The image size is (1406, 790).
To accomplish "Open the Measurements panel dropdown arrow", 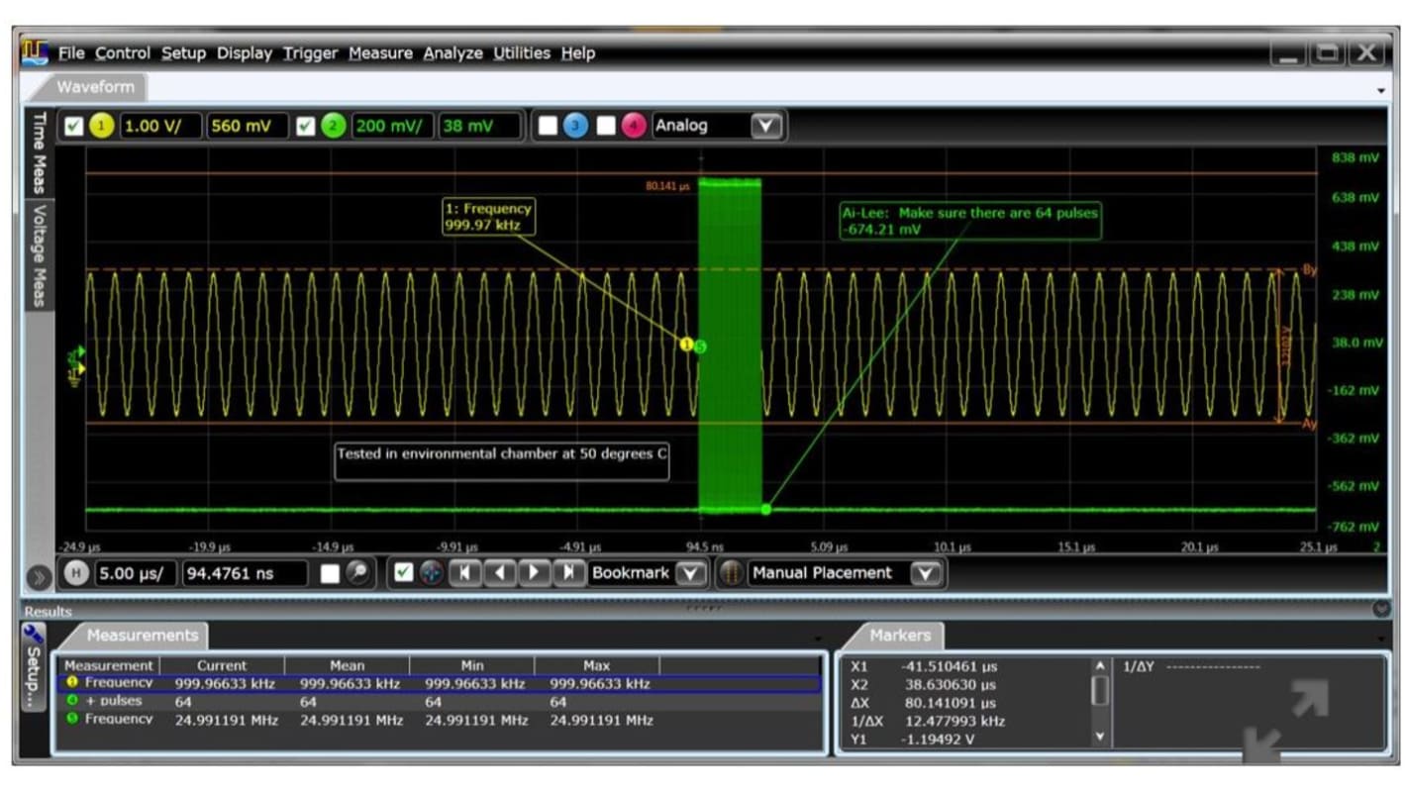I will pyautogui.click(x=818, y=639).
